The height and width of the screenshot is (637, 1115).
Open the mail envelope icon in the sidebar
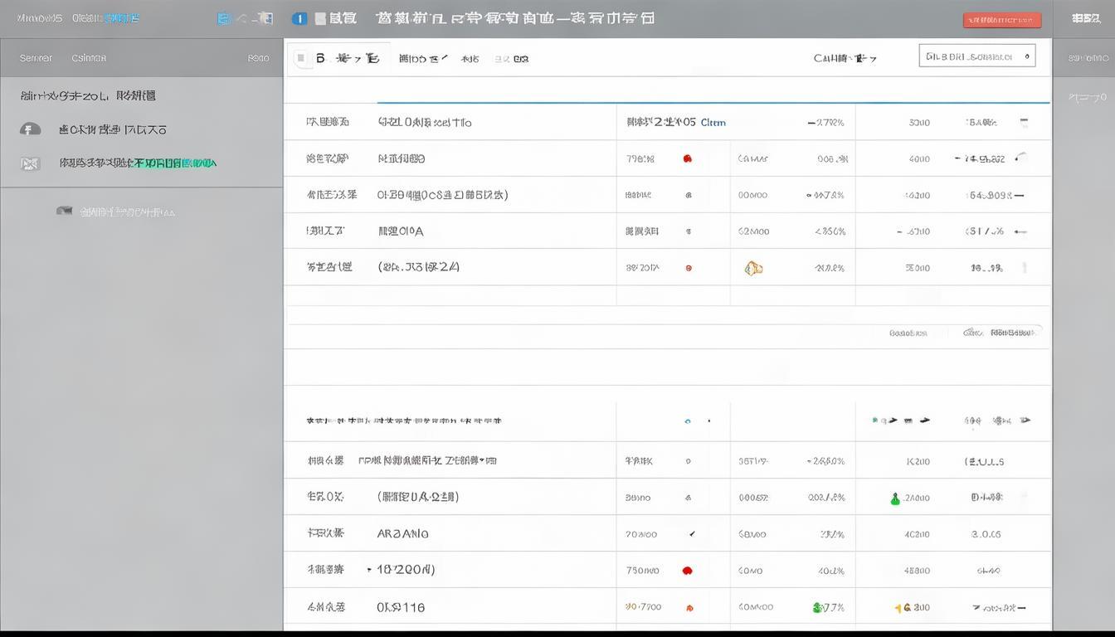pyautogui.click(x=30, y=163)
